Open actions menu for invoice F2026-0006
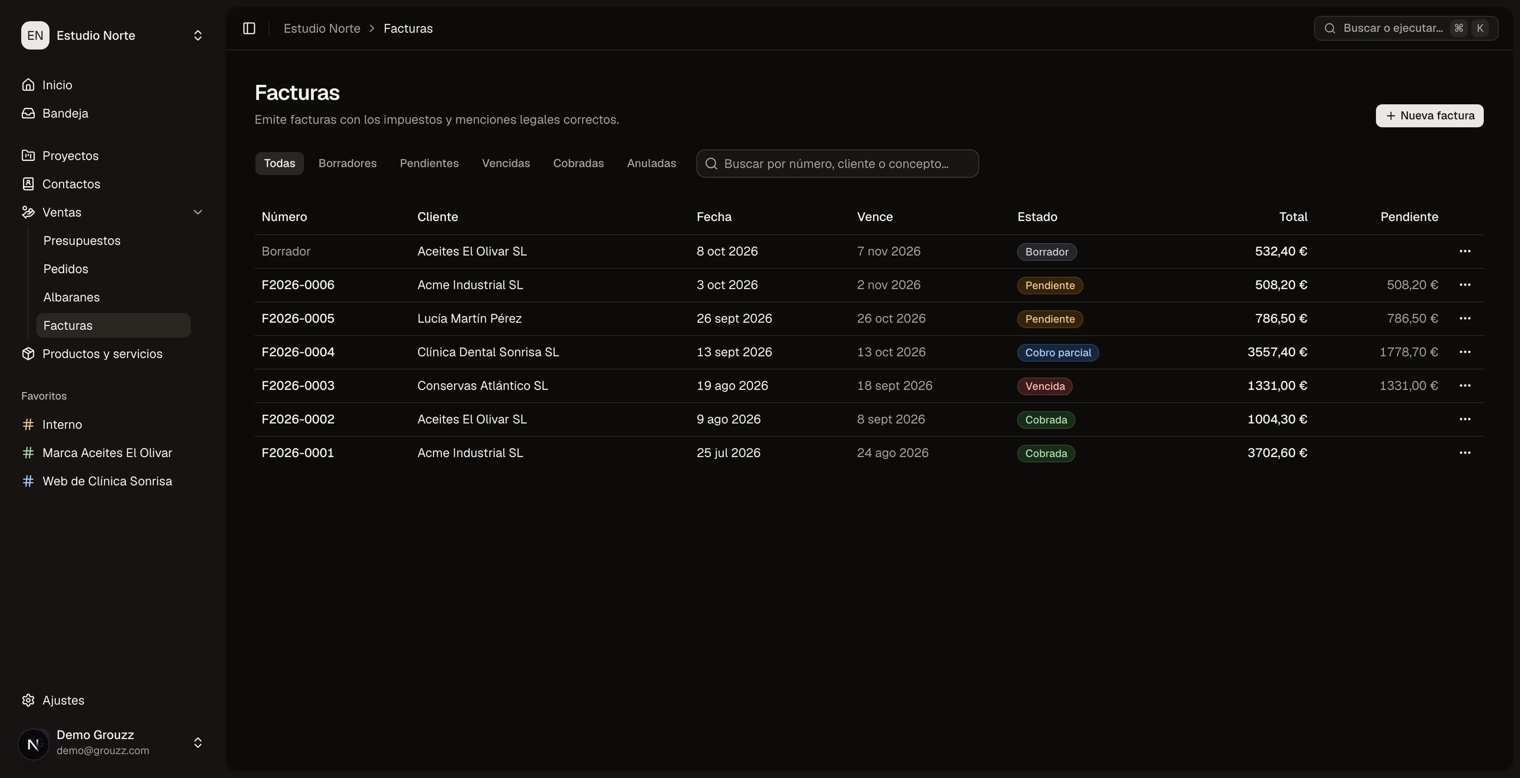This screenshot has width=1520, height=778. [1464, 285]
